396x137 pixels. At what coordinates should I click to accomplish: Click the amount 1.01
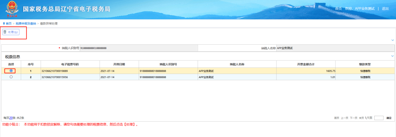333,77
